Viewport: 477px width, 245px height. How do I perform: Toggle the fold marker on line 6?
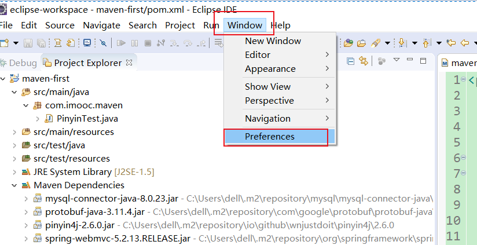pos(463,157)
